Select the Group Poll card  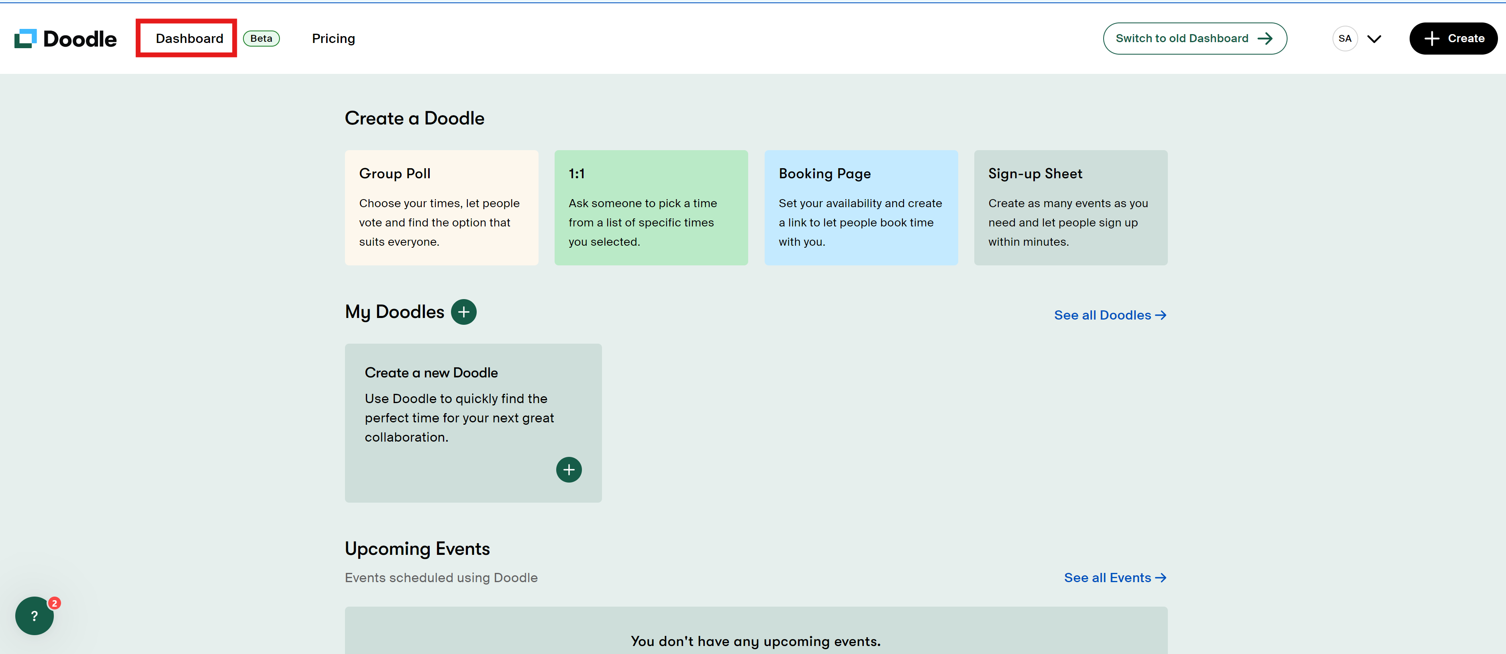point(441,208)
